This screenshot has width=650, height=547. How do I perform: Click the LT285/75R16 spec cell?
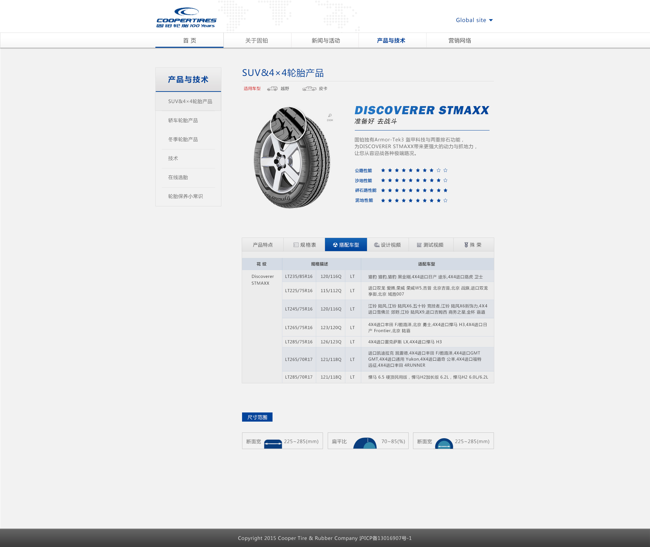(x=299, y=342)
